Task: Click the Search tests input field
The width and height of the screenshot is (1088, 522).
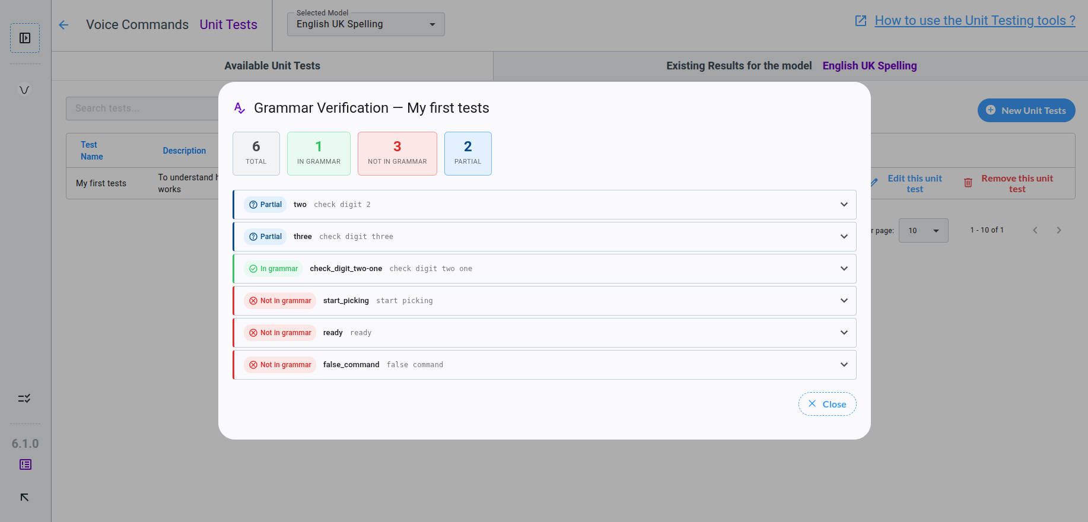Action: pyautogui.click(x=142, y=109)
